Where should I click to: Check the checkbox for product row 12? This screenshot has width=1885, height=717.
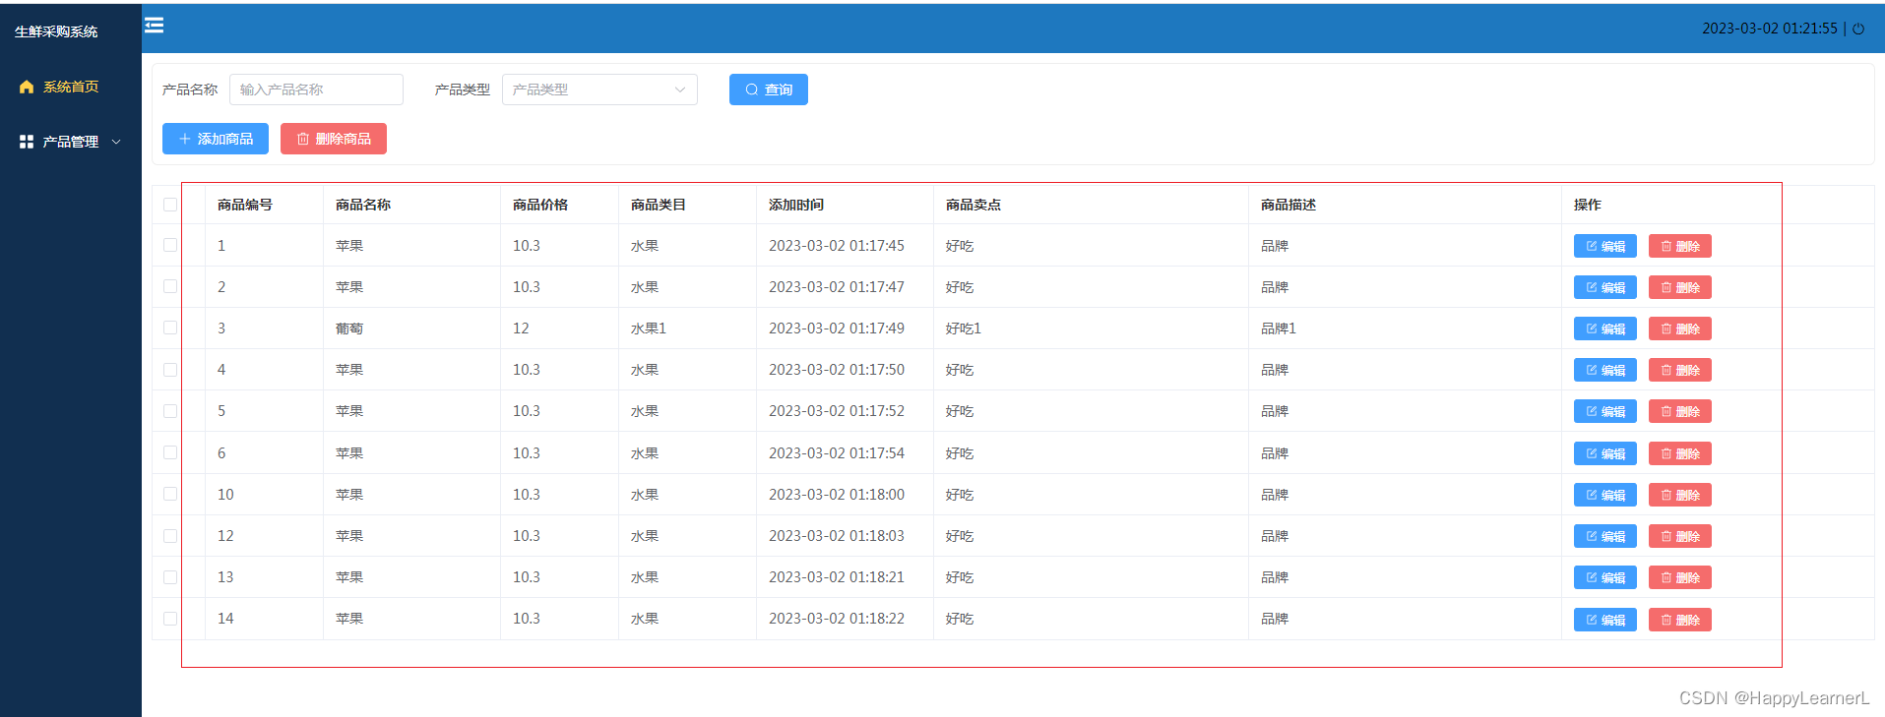(x=170, y=536)
